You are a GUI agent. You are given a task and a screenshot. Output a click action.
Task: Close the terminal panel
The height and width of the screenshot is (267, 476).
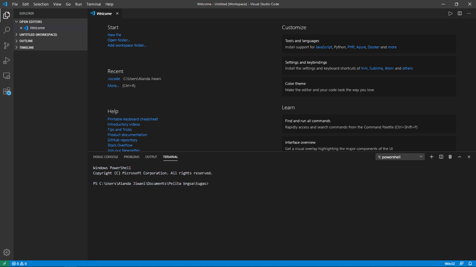click(469, 157)
